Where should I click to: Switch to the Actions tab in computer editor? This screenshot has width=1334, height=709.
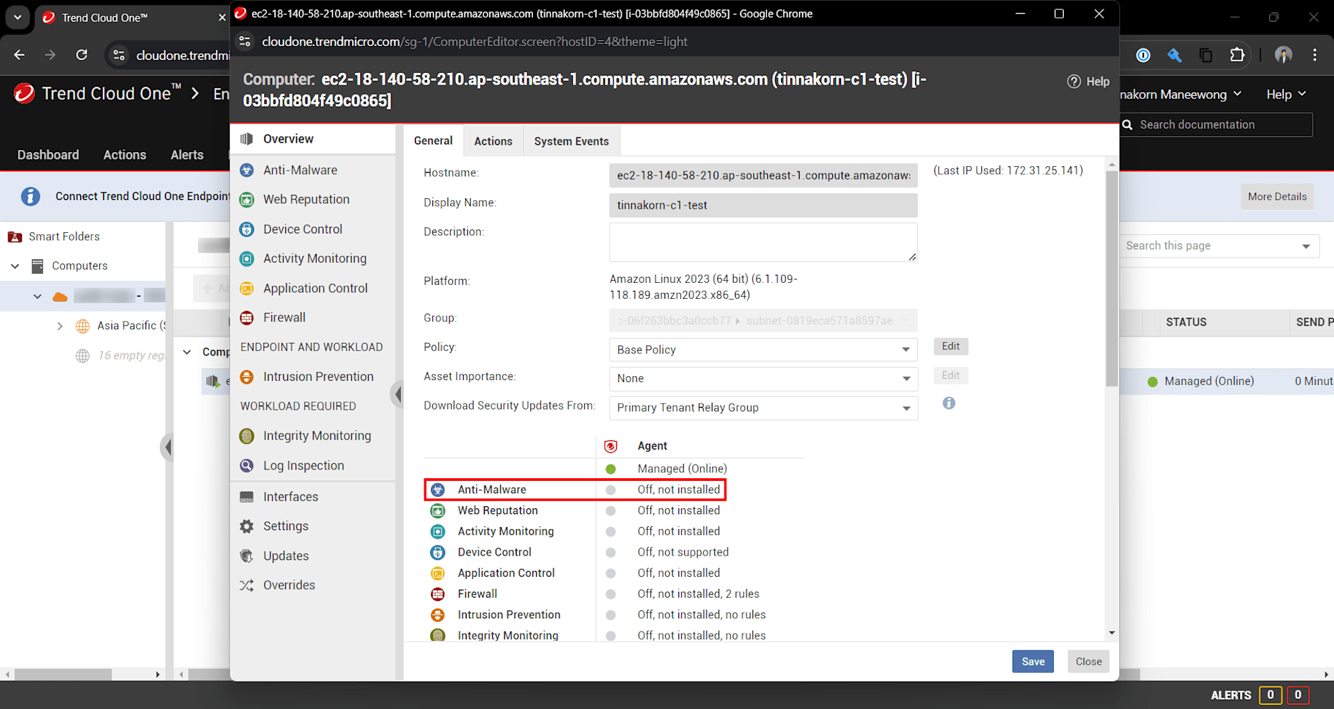coord(493,141)
